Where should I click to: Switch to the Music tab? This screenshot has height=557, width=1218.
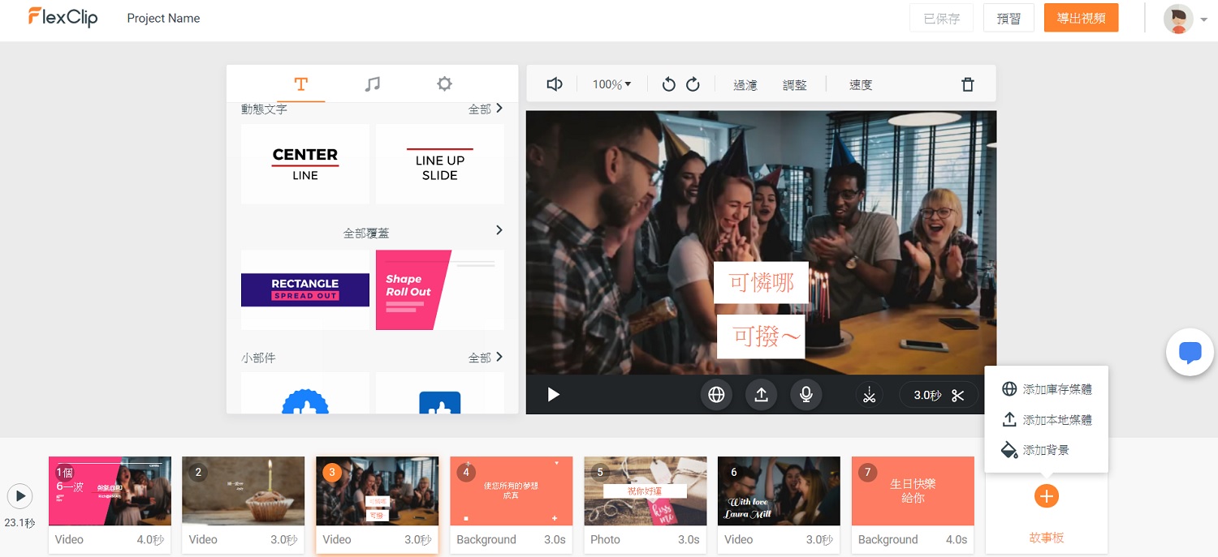372,84
